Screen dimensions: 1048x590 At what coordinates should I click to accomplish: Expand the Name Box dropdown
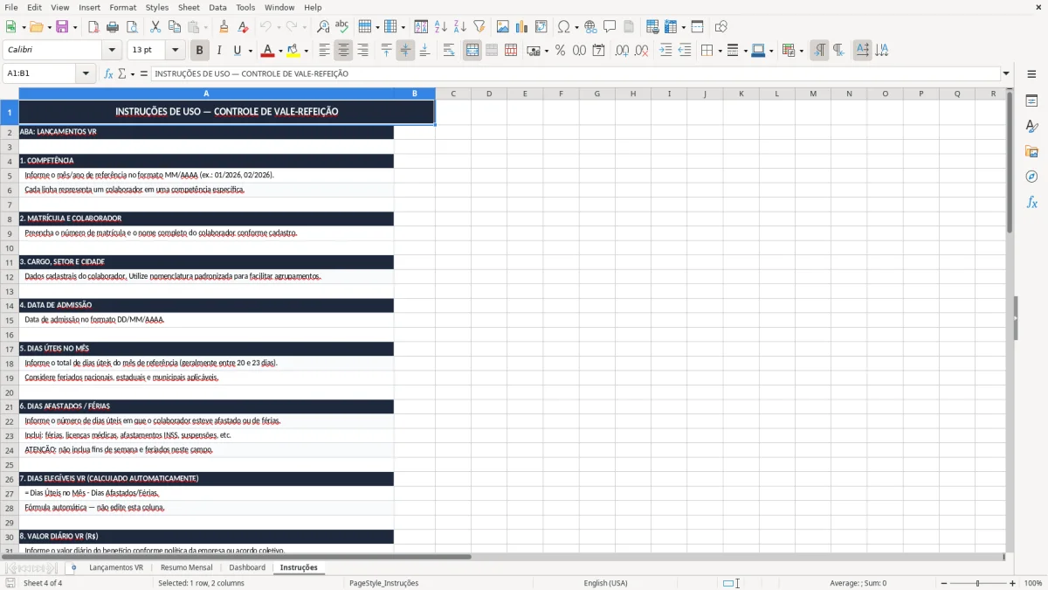[x=86, y=73]
